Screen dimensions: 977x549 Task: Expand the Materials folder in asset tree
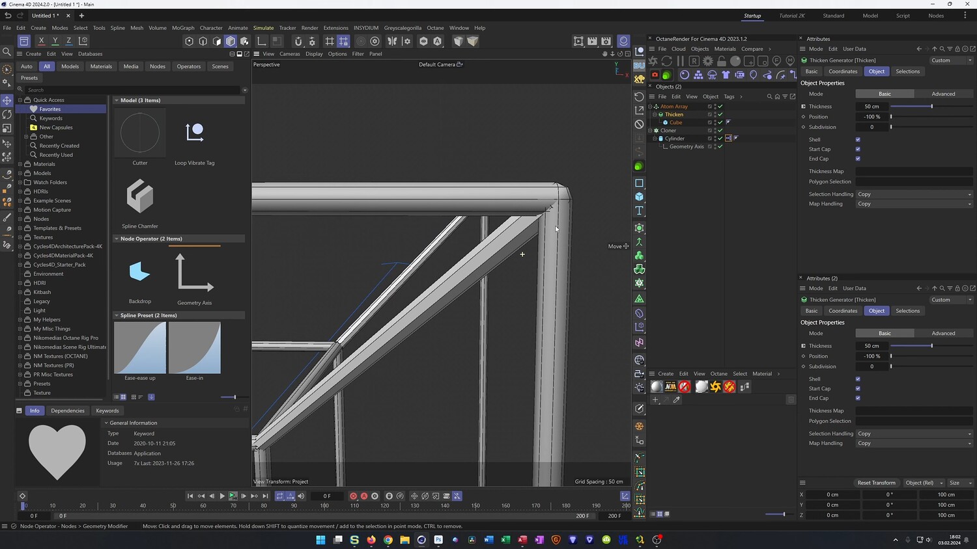(x=20, y=164)
